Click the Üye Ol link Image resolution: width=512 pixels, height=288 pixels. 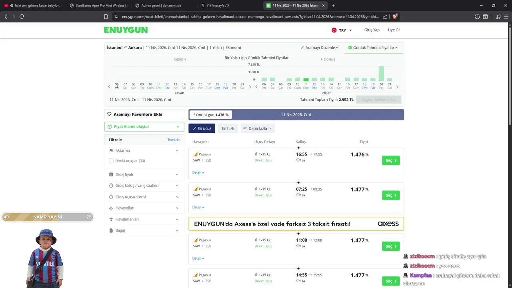(x=394, y=30)
